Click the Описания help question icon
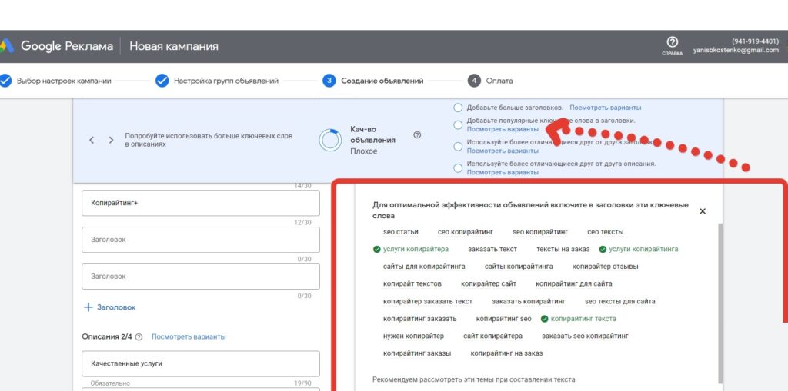Image resolution: width=788 pixels, height=391 pixels. coord(137,336)
